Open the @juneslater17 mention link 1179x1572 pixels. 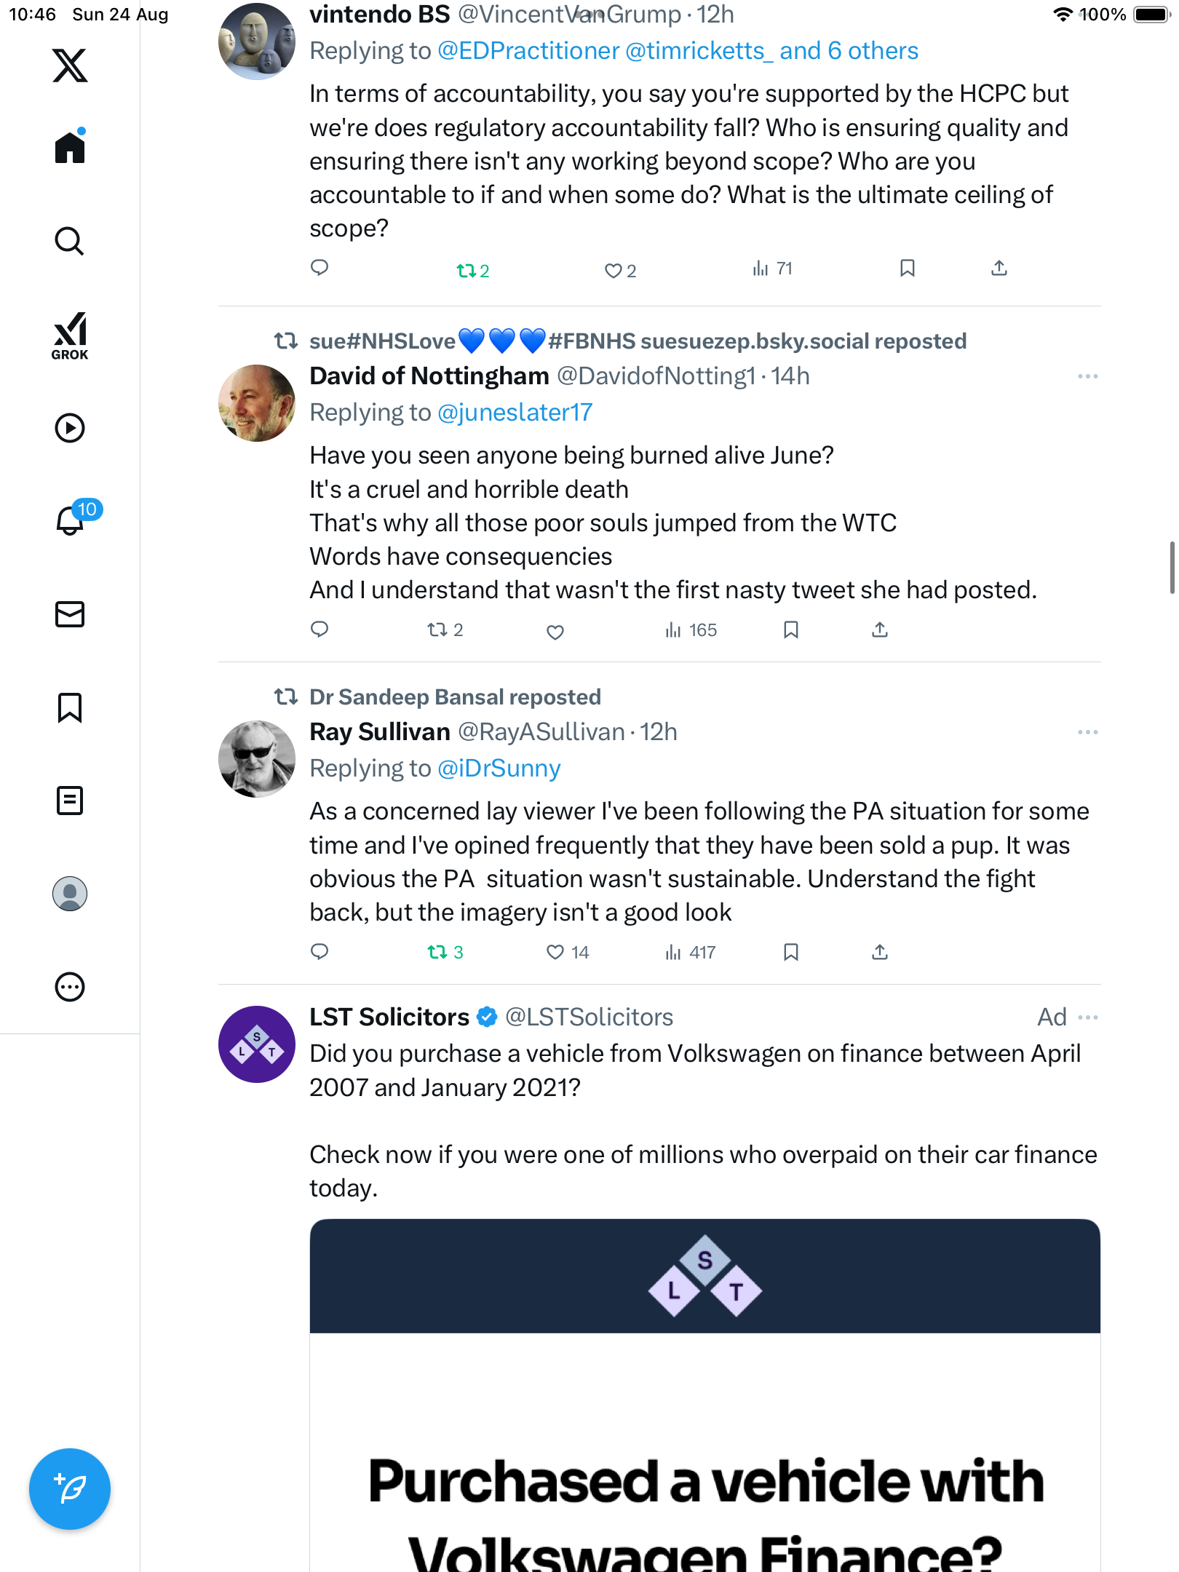[515, 413]
